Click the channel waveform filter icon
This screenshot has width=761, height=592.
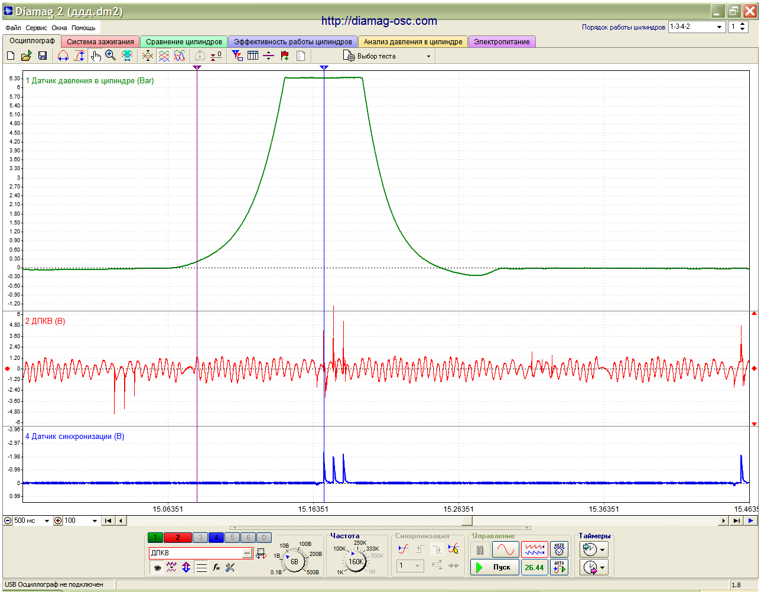pyautogui.click(x=171, y=568)
